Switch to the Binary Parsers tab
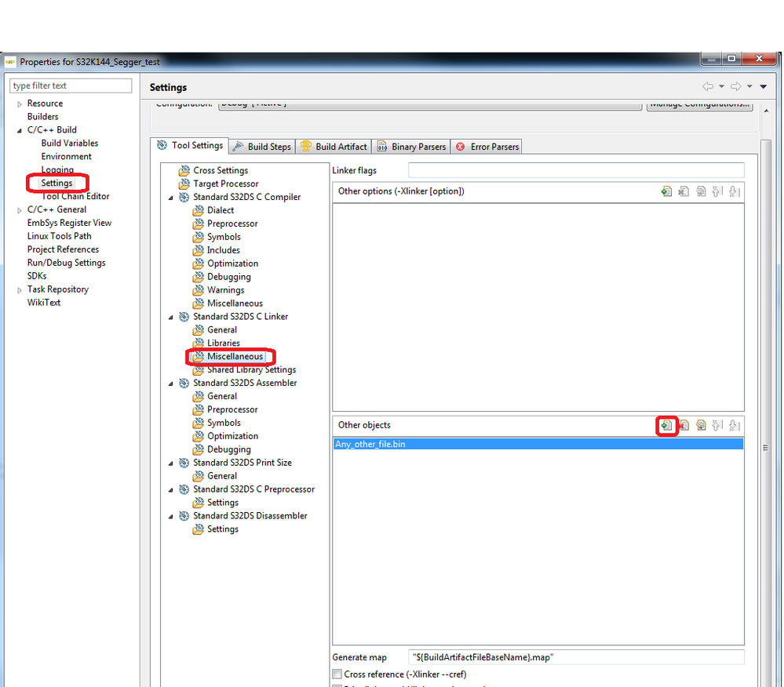The width and height of the screenshot is (784, 687). pyautogui.click(x=411, y=147)
